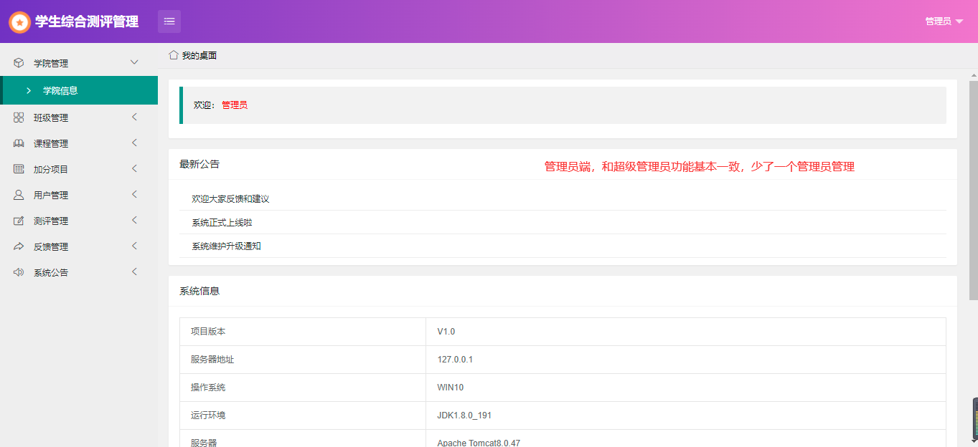Click the person icon for 用户管理
Image resolution: width=978 pixels, height=447 pixels.
(19, 195)
